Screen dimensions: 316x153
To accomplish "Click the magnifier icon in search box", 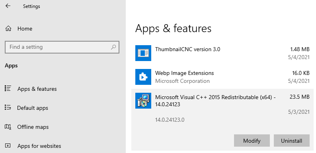I will 113,47.
